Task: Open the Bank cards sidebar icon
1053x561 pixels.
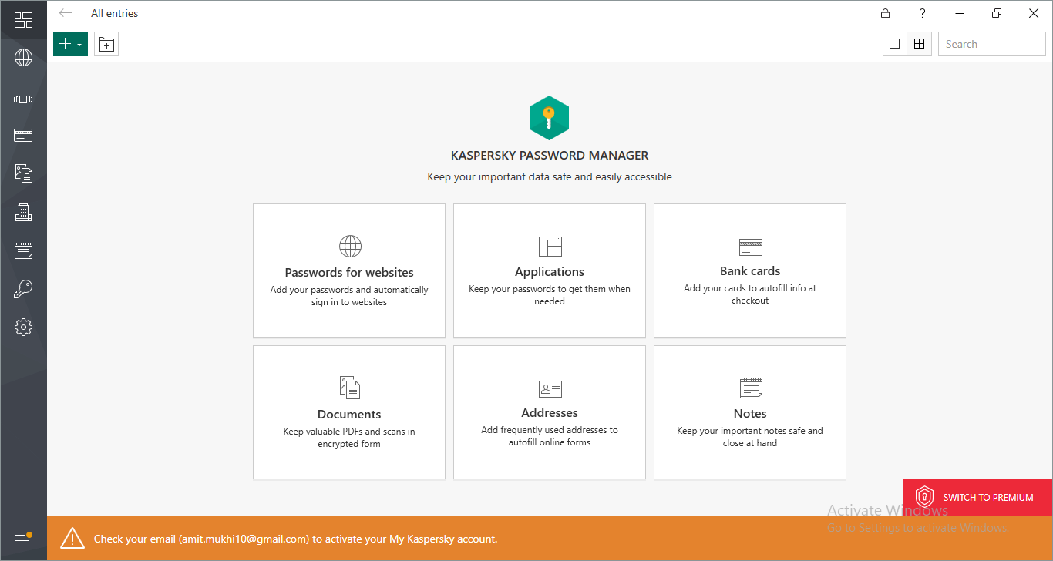Action: 23,136
